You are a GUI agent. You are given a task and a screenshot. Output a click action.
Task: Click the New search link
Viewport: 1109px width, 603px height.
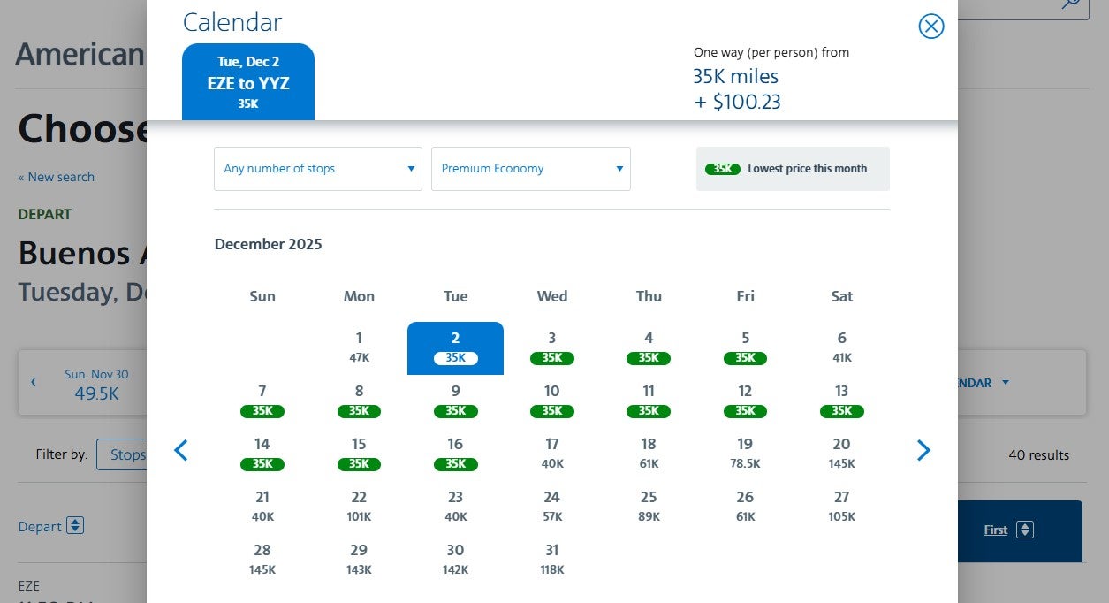[57, 177]
